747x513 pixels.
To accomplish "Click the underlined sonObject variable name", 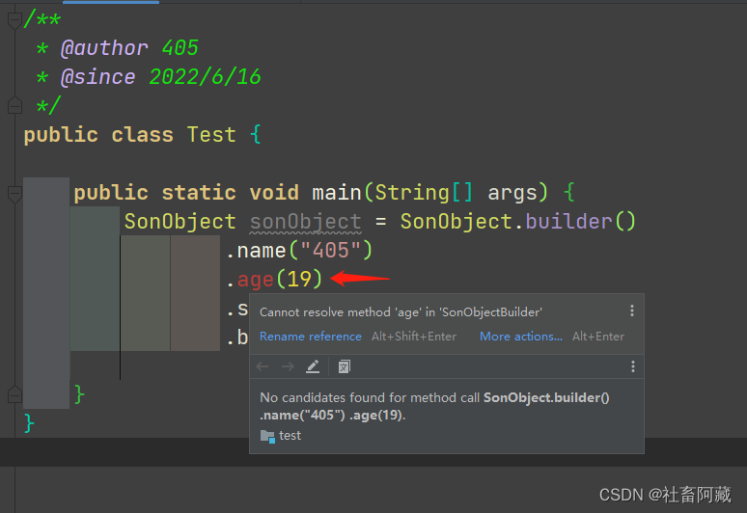I will pos(305,222).
